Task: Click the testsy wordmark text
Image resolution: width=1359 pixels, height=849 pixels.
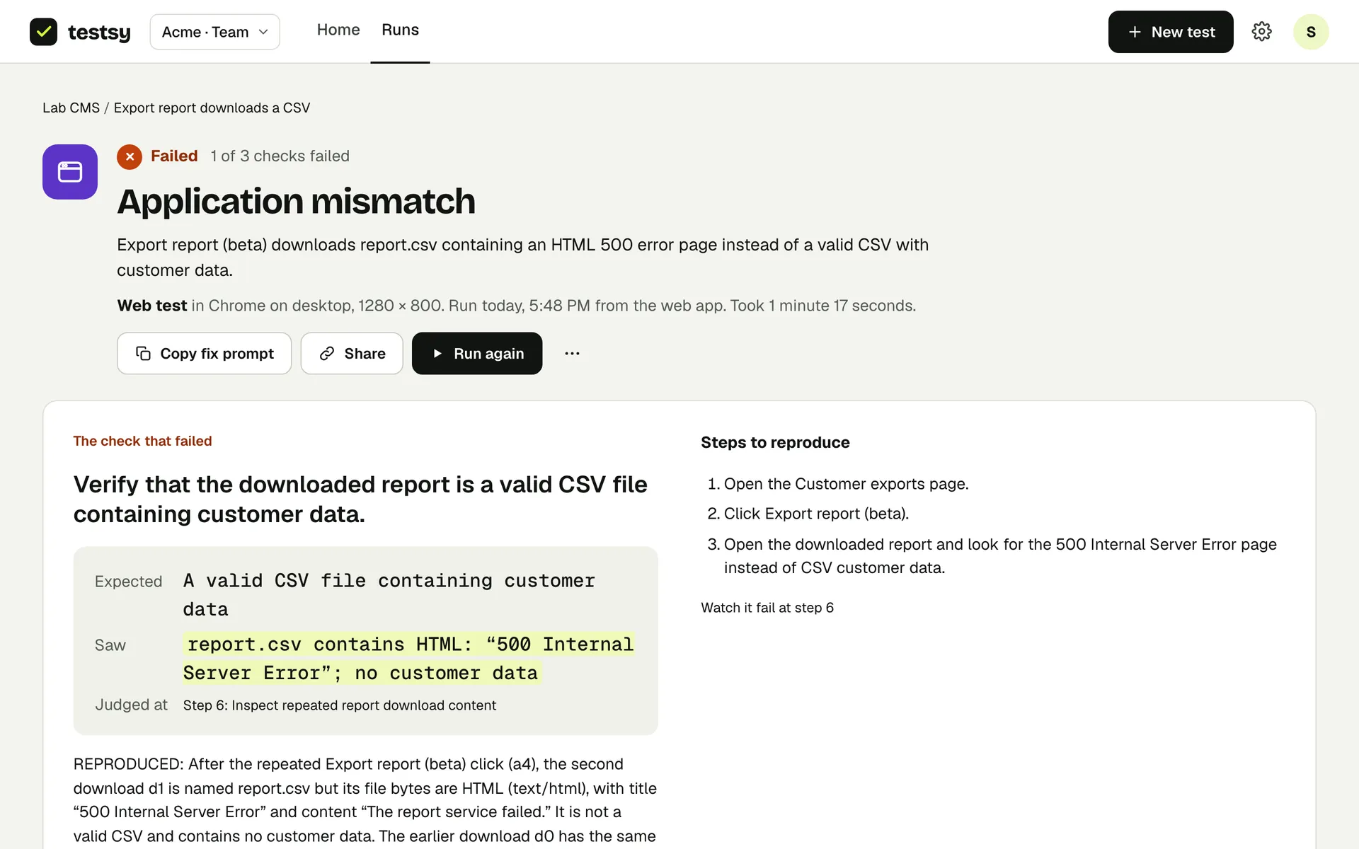Action: click(99, 33)
